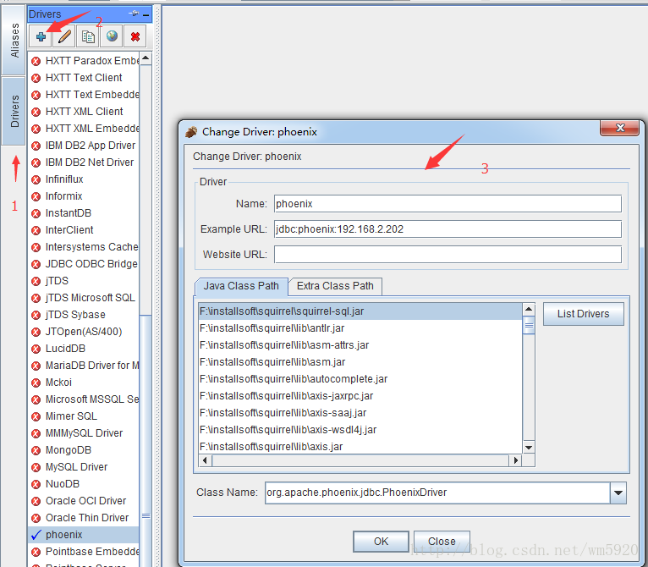Open the Class Name dropdown arrow
This screenshot has width=648, height=567.
pyautogui.click(x=618, y=493)
